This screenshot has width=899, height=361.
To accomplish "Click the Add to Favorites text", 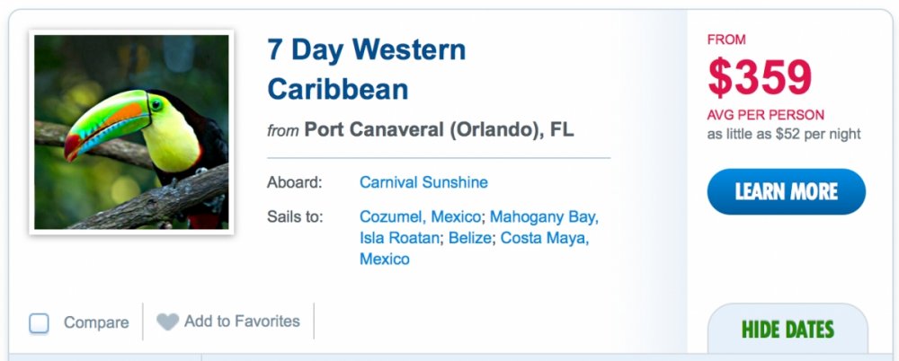I will pos(242,321).
